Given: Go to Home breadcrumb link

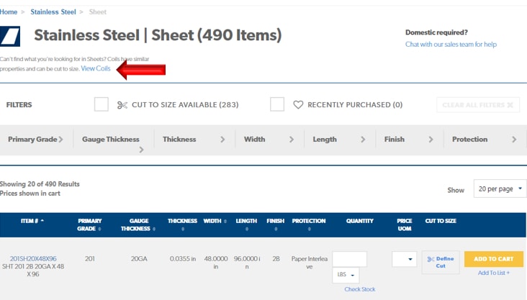Looking at the screenshot, I should 9,12.
